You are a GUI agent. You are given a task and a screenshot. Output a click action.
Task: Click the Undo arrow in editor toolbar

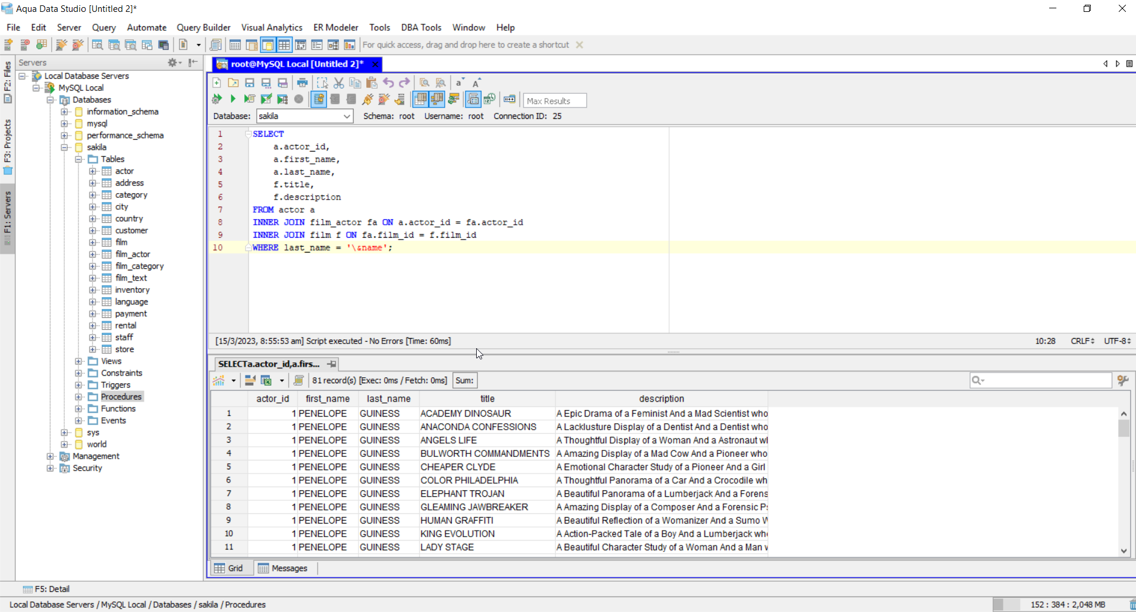388,83
